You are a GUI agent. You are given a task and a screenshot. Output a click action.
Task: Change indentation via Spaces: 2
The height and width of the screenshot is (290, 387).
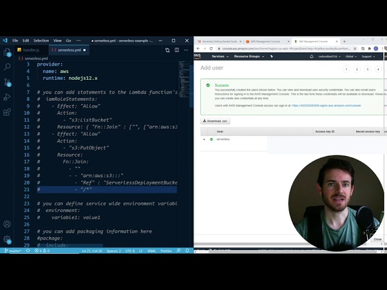pyautogui.click(x=114, y=251)
